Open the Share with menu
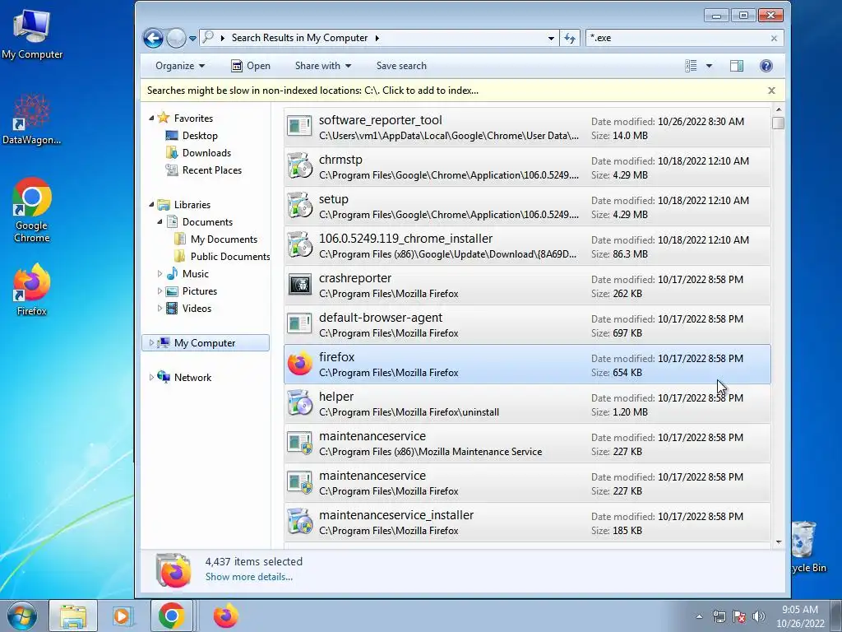The width and height of the screenshot is (842, 632). tap(322, 66)
